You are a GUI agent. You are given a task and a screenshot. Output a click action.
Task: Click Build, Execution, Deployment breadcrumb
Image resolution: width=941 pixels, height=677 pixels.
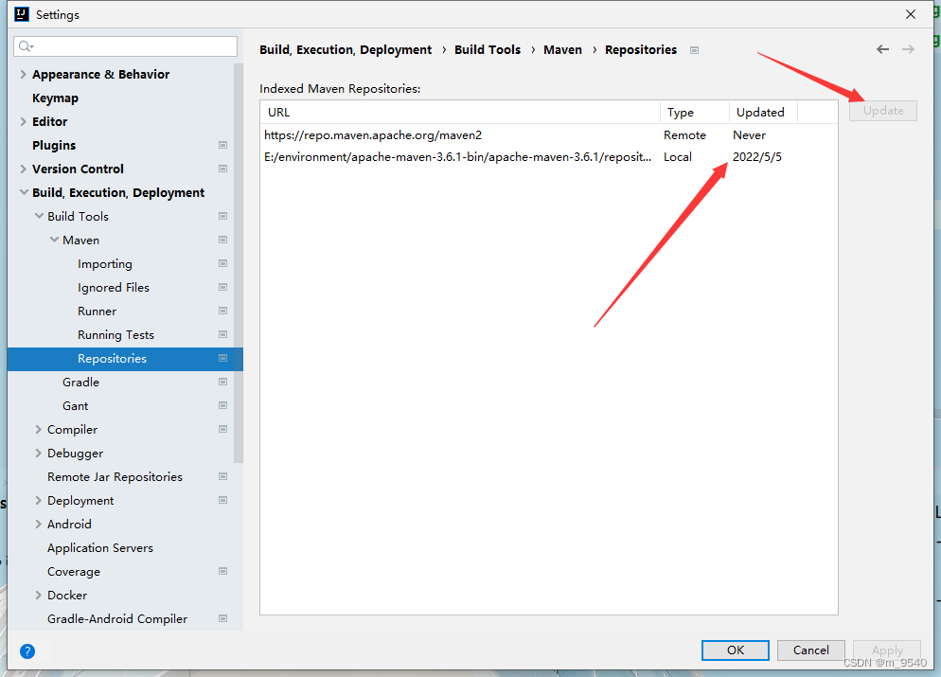click(x=346, y=50)
